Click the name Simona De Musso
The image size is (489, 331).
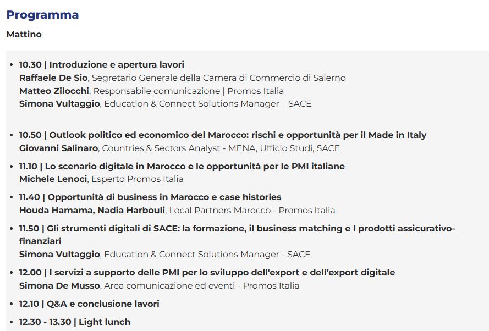click(59, 285)
